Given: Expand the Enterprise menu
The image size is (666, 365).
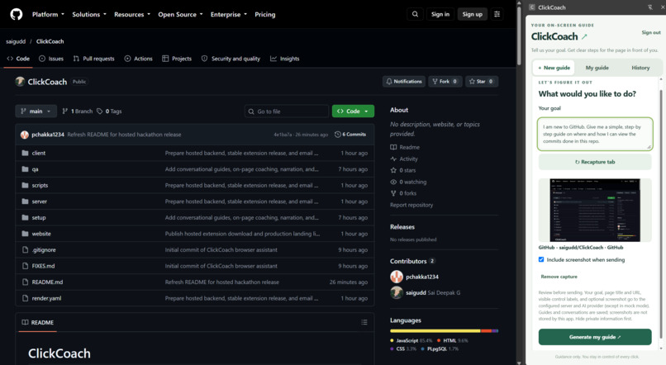Looking at the screenshot, I should pyautogui.click(x=229, y=14).
